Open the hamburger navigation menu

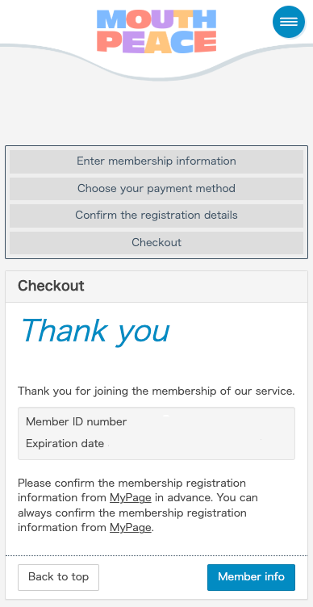click(x=289, y=22)
